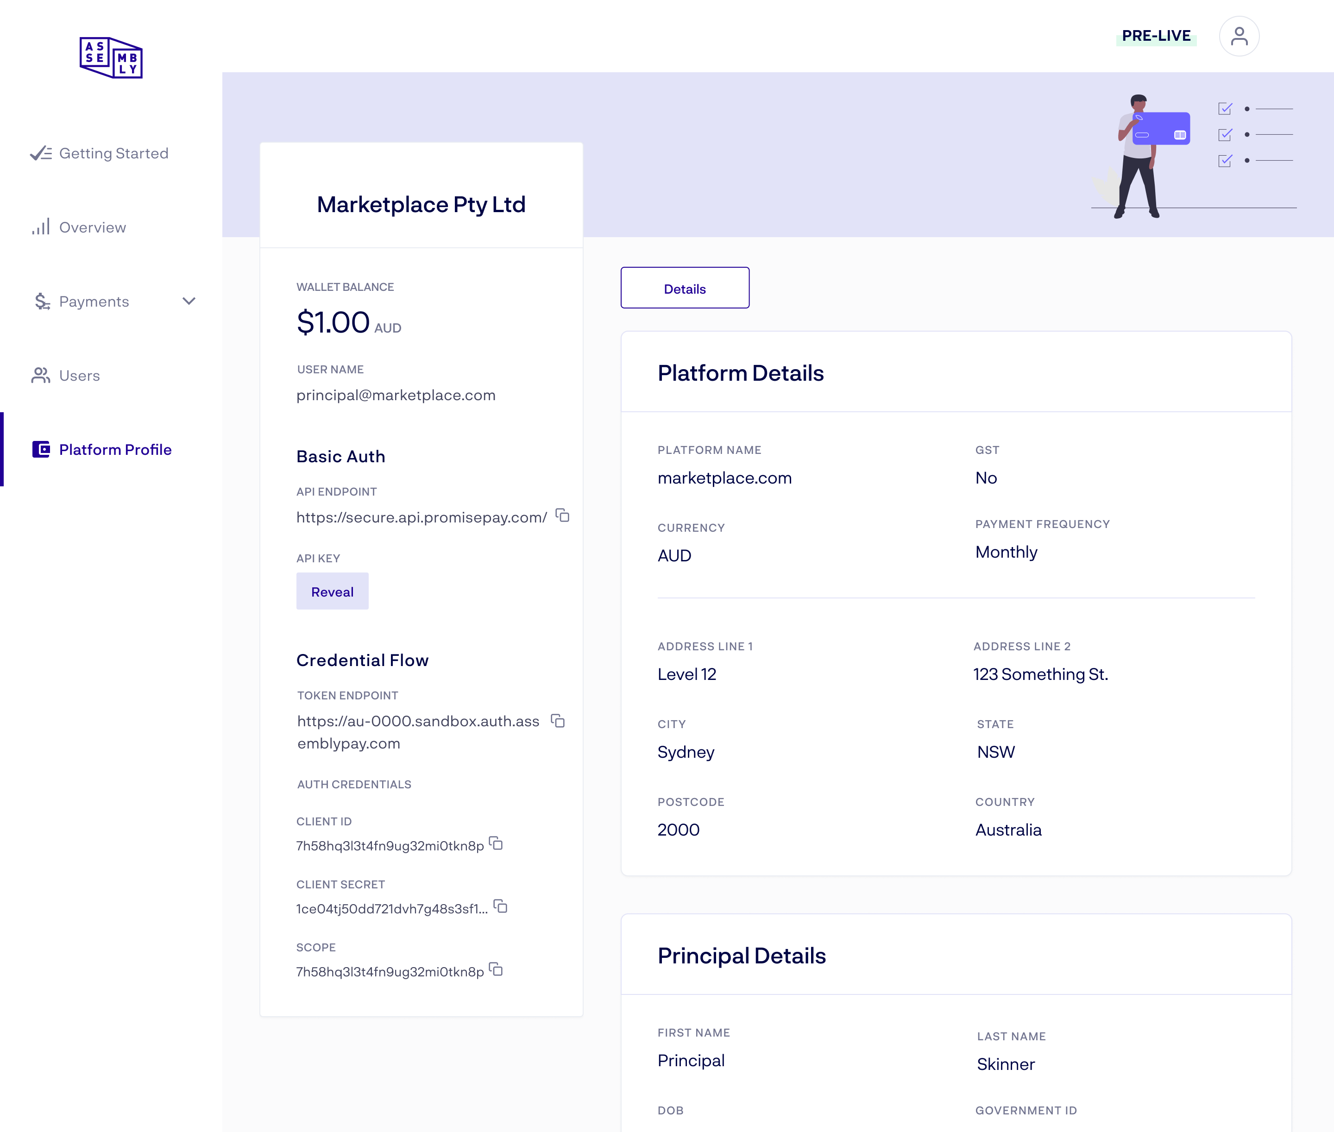Open the user account avatar menu
This screenshot has height=1132, width=1334.
pyautogui.click(x=1239, y=36)
